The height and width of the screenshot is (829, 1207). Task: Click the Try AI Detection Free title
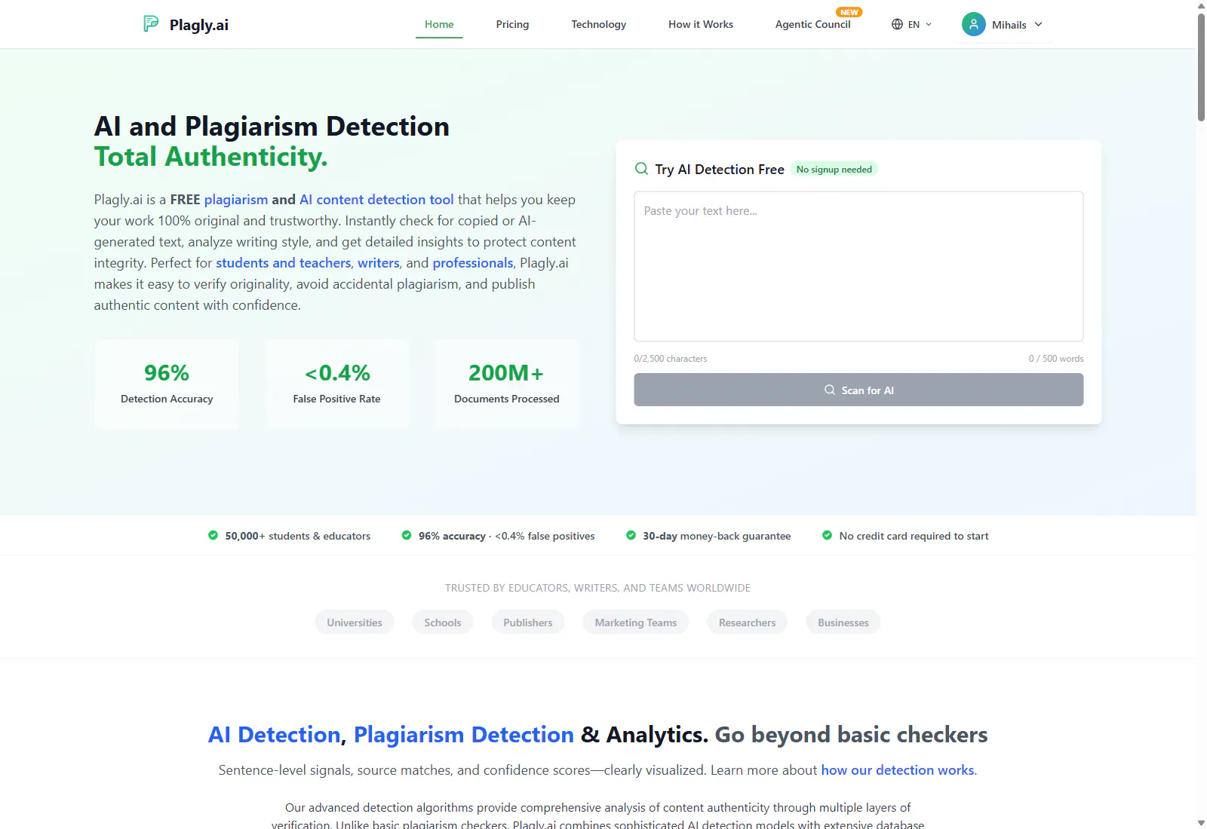[x=720, y=170]
